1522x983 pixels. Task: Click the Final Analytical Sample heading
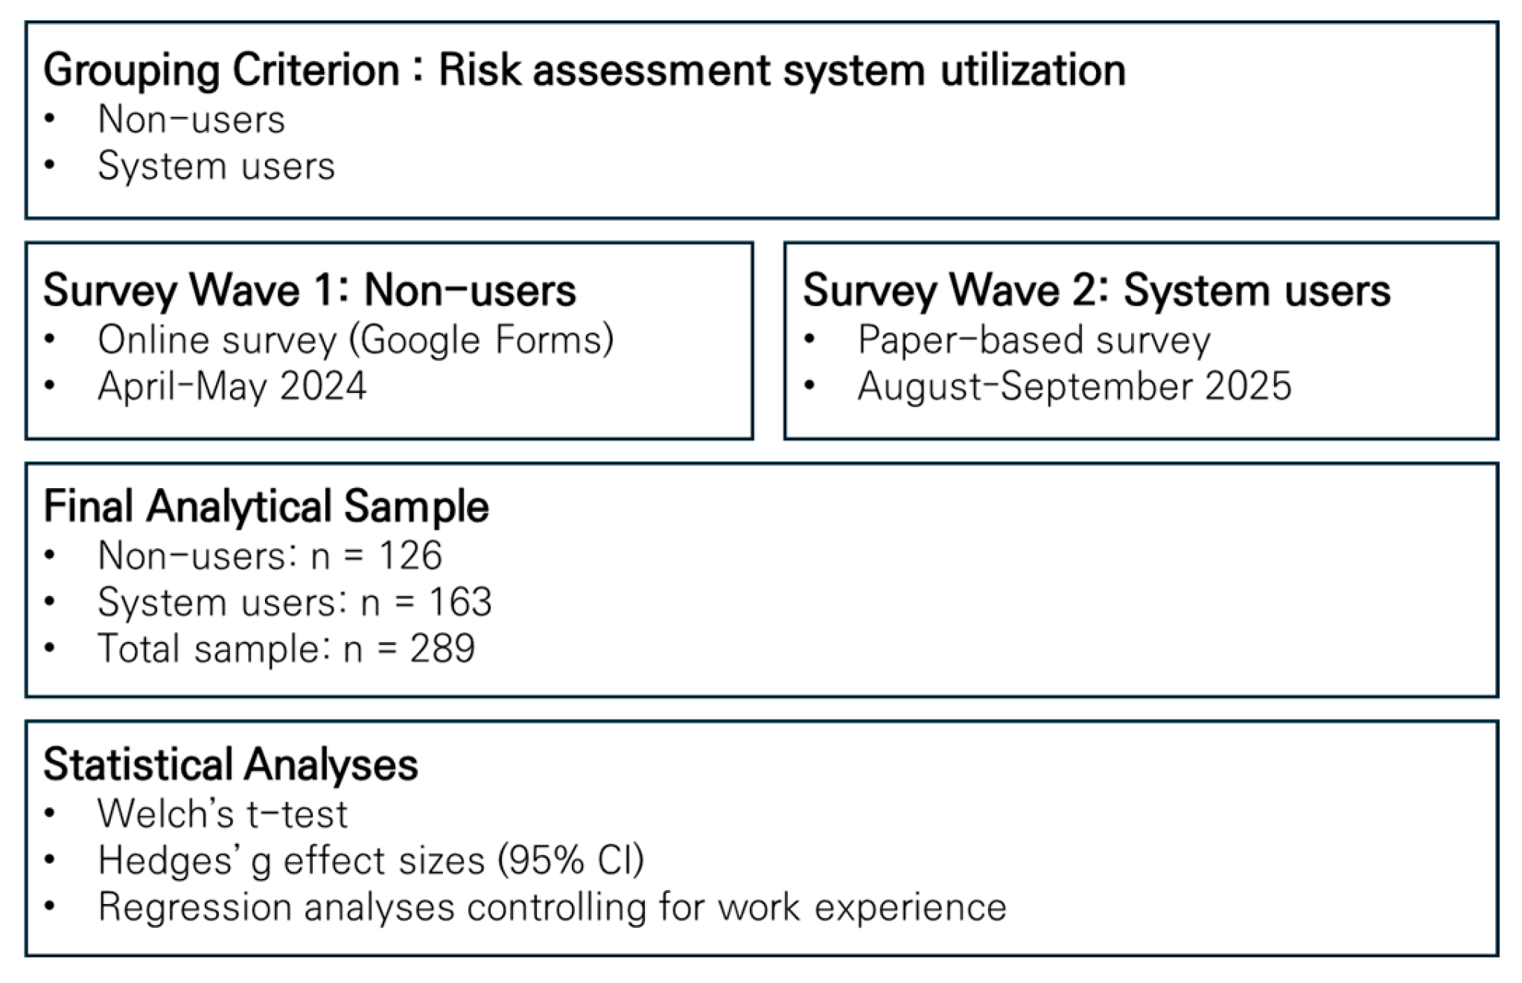[266, 507]
